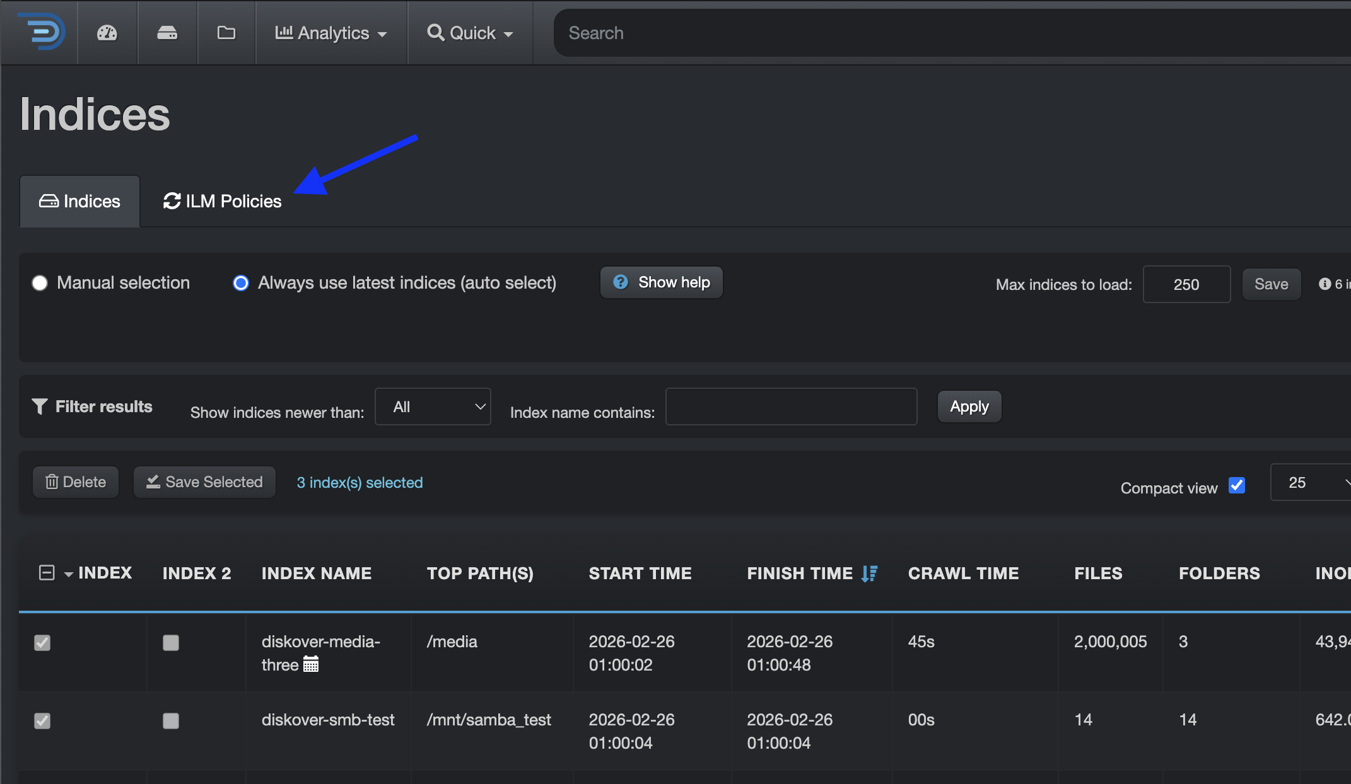The width and height of the screenshot is (1351, 784).
Task: Click '3 index(s) selected' text
Action: click(360, 483)
